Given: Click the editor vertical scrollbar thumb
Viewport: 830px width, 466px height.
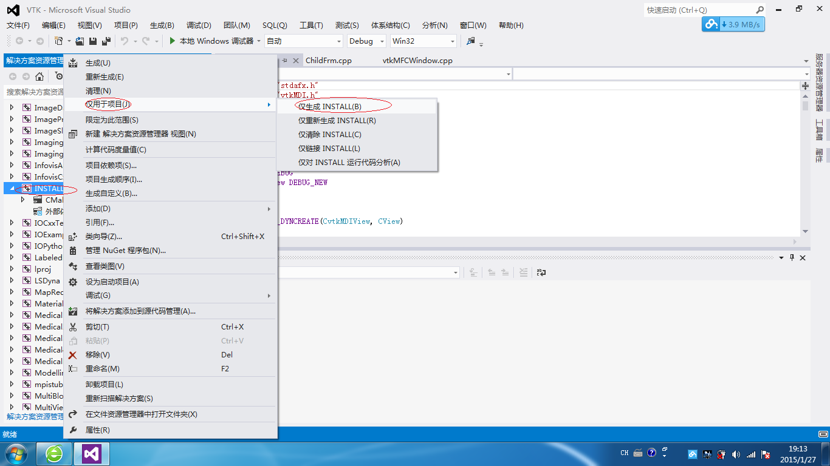Looking at the screenshot, I should click(x=805, y=106).
